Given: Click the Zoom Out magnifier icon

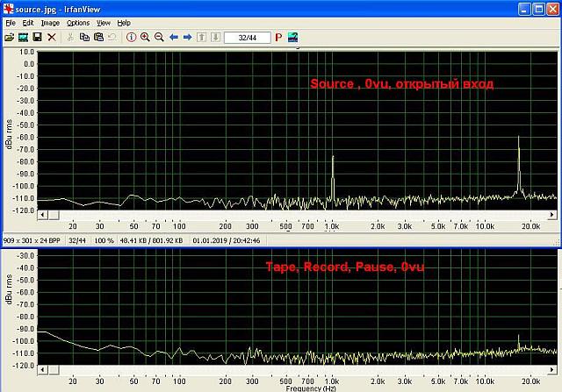Looking at the screenshot, I should [159, 38].
